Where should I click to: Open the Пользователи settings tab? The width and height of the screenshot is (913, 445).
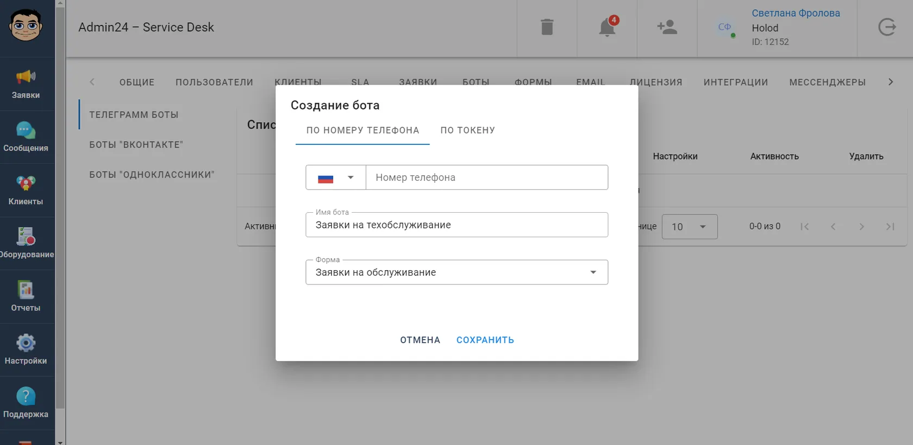pyautogui.click(x=215, y=82)
